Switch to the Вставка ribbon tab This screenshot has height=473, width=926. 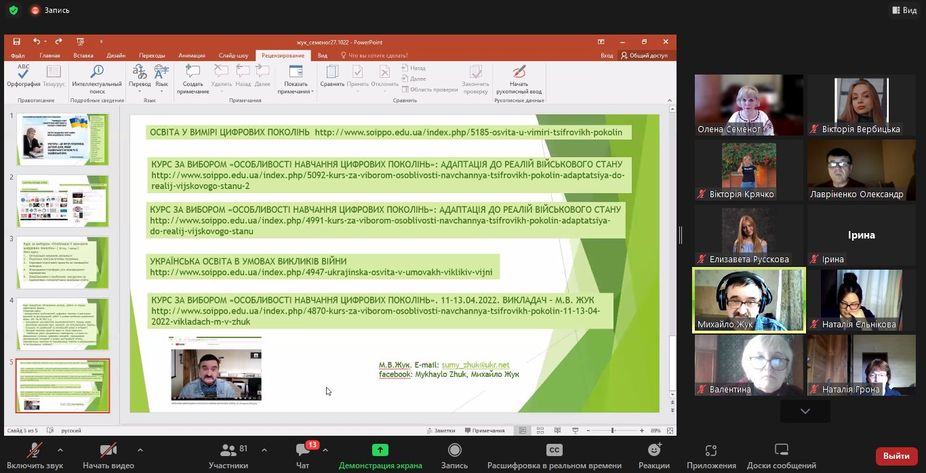pyautogui.click(x=83, y=56)
